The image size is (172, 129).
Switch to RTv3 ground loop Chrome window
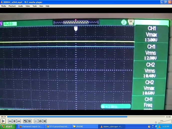point(58,127)
